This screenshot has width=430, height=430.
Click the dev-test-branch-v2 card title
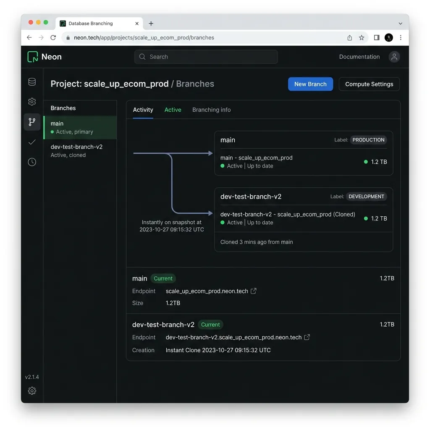[251, 197]
